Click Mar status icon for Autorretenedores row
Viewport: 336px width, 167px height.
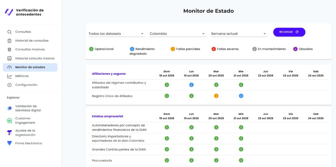216,127
